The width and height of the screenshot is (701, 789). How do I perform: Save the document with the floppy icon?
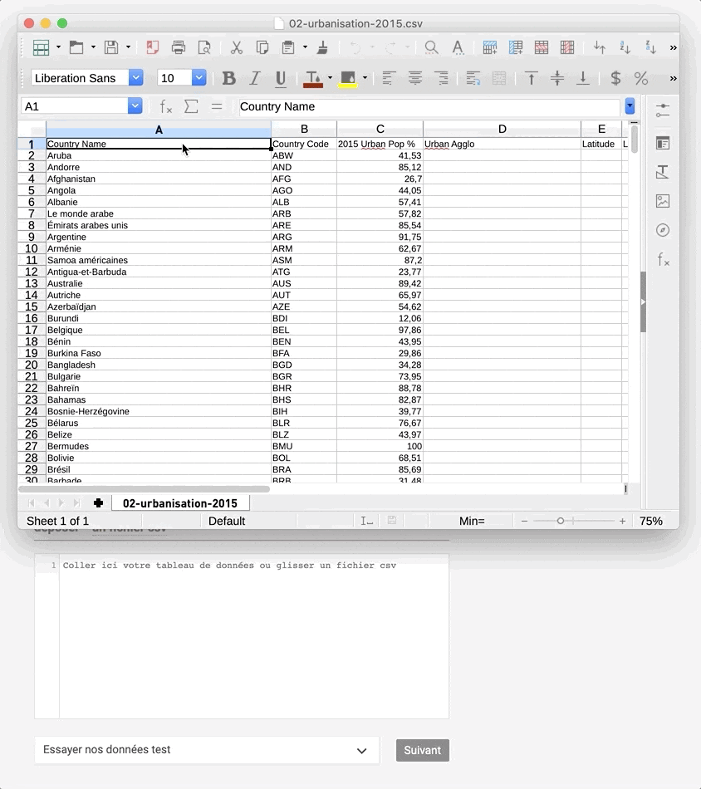pos(111,48)
